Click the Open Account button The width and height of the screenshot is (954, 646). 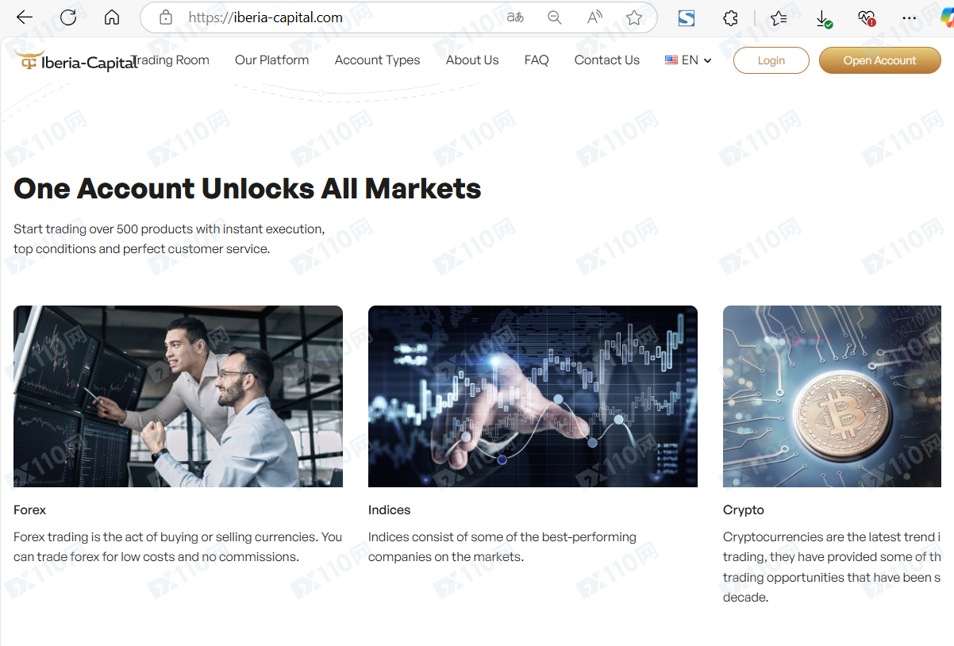pos(879,60)
